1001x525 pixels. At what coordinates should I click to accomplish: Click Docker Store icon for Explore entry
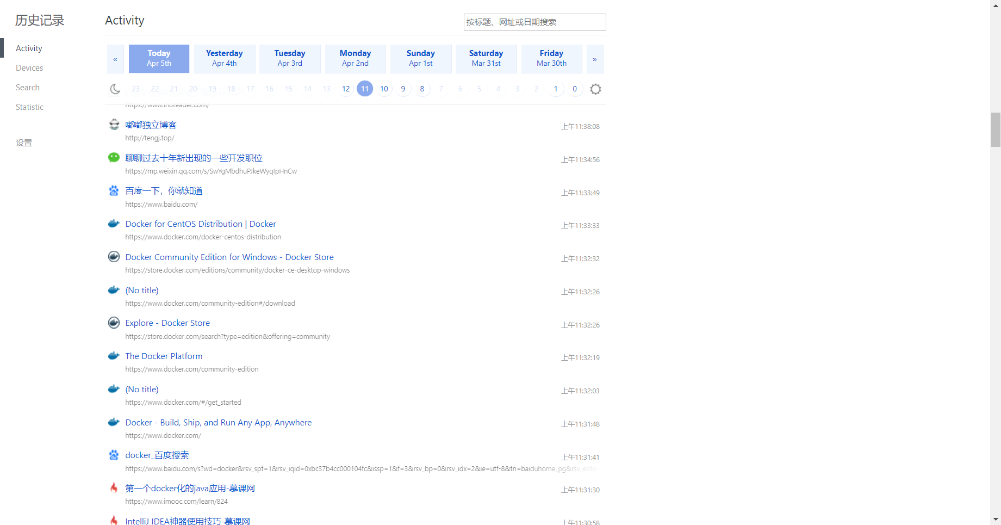click(114, 323)
